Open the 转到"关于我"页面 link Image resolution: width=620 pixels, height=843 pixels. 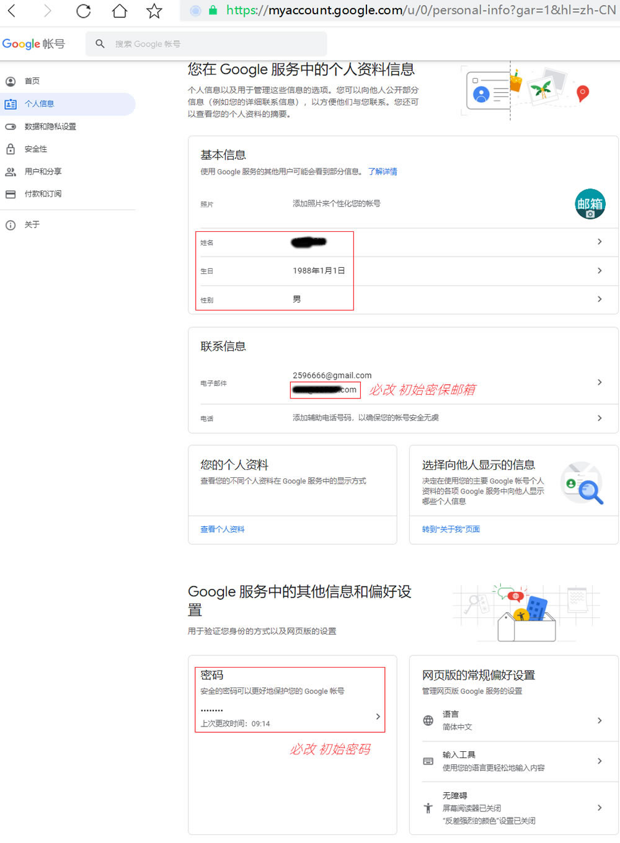click(x=451, y=529)
